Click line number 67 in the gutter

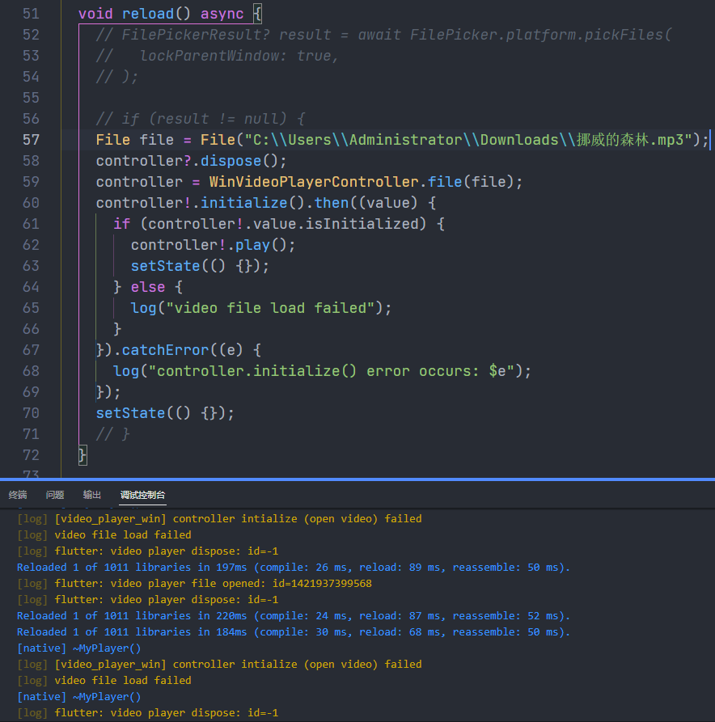[x=31, y=350]
